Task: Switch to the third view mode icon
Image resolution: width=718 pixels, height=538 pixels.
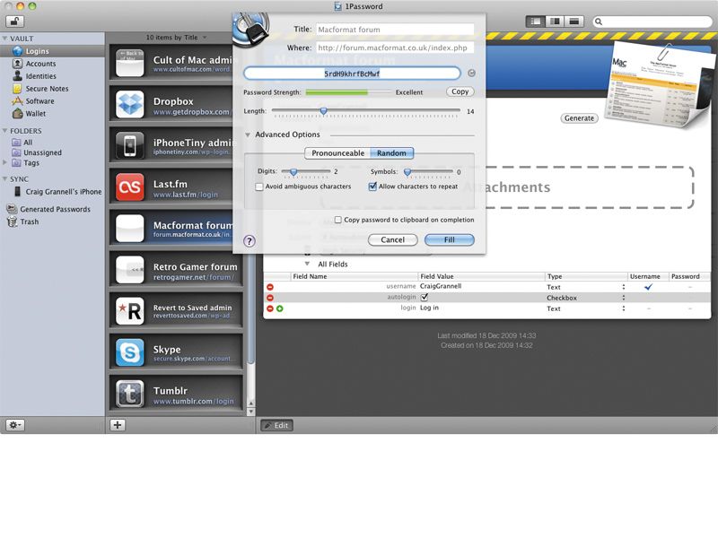Action: point(574,21)
